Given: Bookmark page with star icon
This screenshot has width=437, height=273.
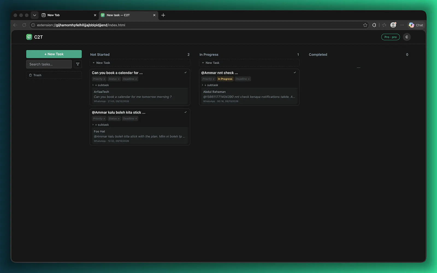Looking at the screenshot, I should (x=365, y=25).
